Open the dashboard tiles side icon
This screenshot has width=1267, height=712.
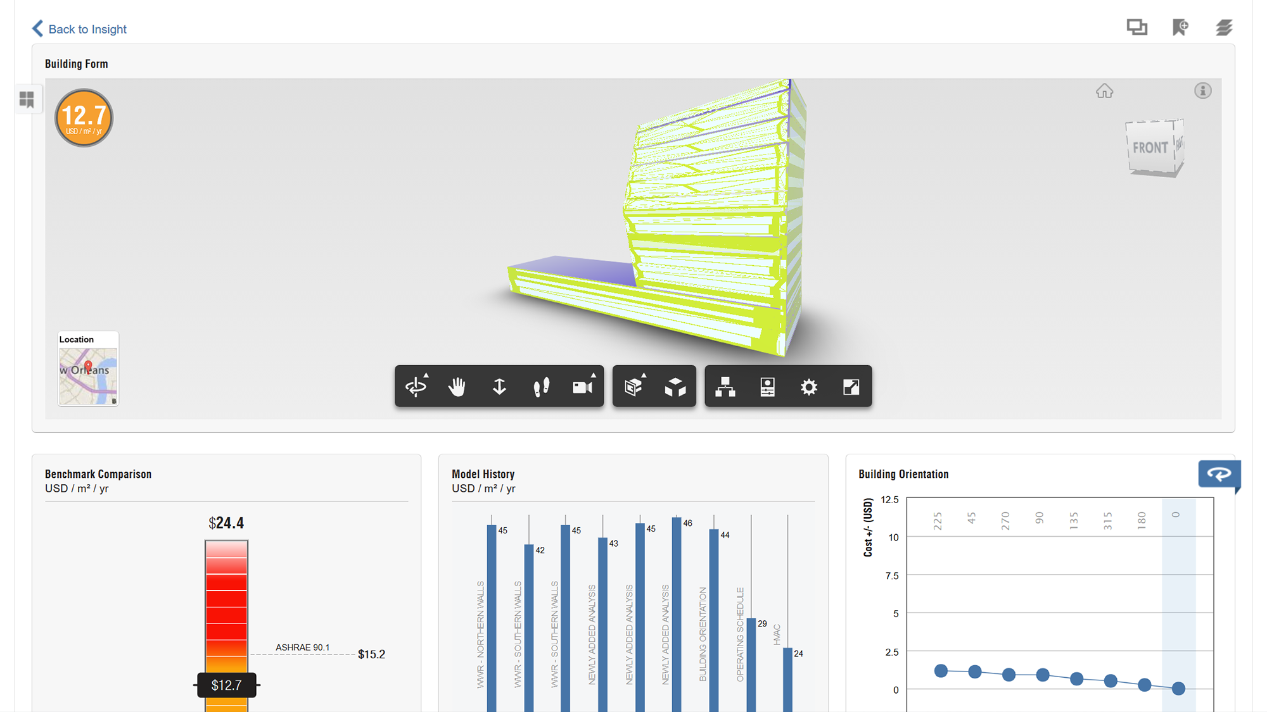[x=27, y=99]
